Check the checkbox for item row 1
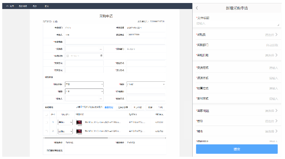 click(47, 122)
